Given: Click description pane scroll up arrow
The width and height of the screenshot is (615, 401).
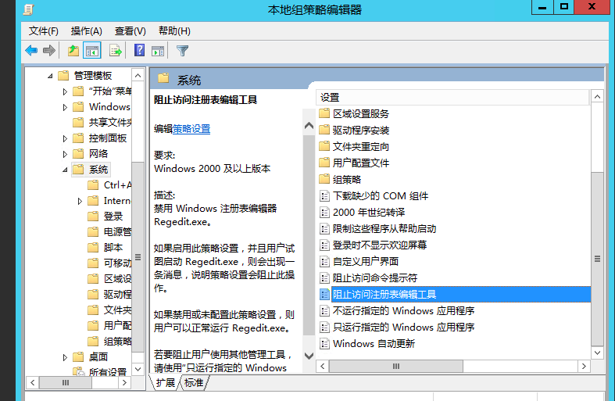Looking at the screenshot, I should click(x=309, y=126).
